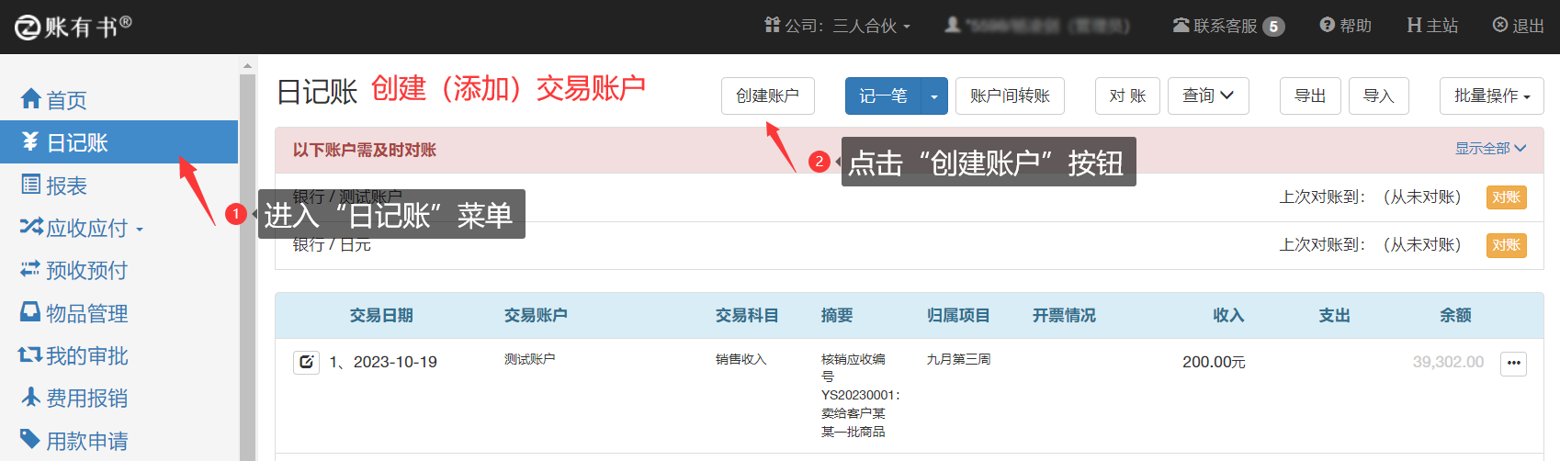
Task: Expand the 查询 query dropdown
Action: pos(1207,96)
